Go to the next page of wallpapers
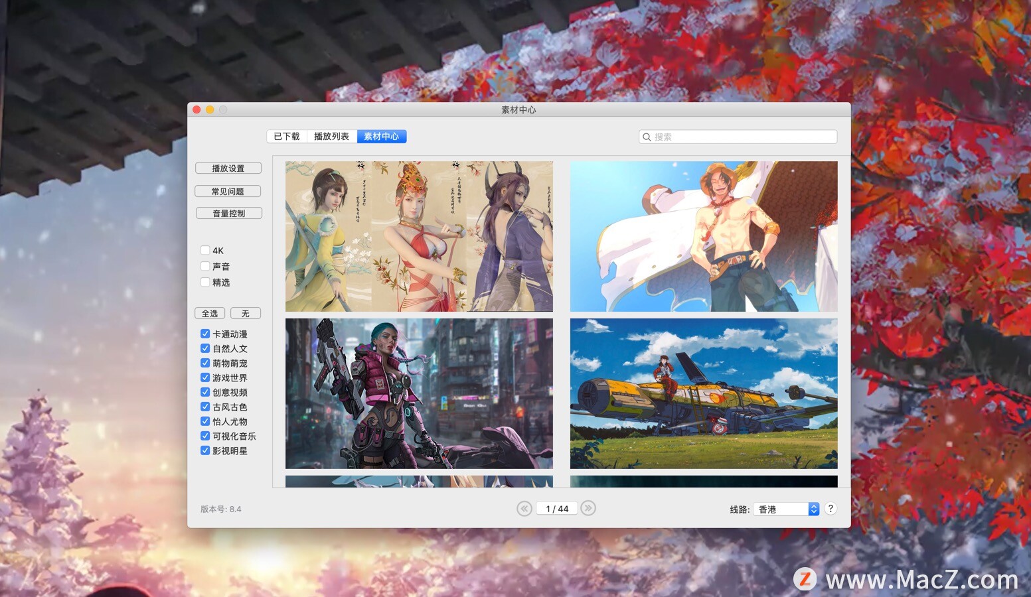 [x=588, y=508]
